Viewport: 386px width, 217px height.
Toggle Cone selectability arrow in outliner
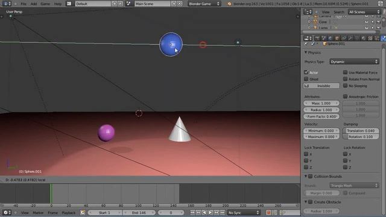tap(373, 22)
